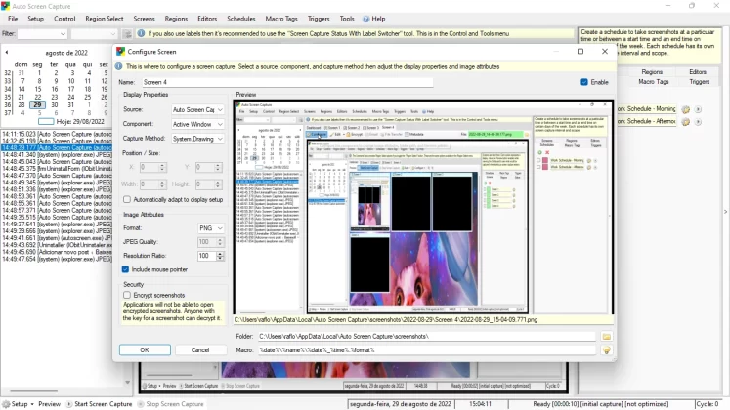The height and width of the screenshot is (410, 730).
Task: Open the Macro Tags menu
Action: pos(281,19)
